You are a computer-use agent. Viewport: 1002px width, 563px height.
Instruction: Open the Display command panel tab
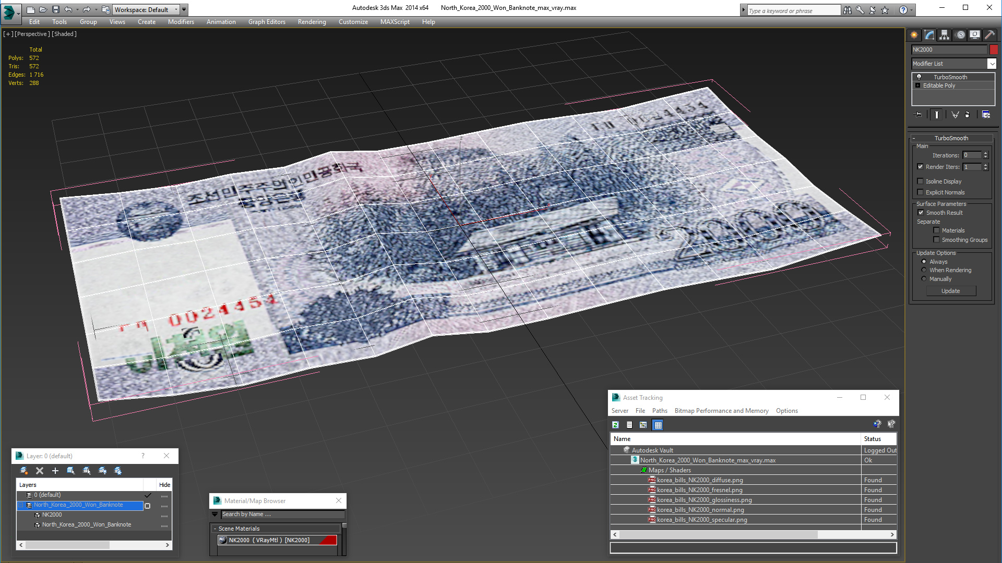pyautogui.click(x=975, y=35)
